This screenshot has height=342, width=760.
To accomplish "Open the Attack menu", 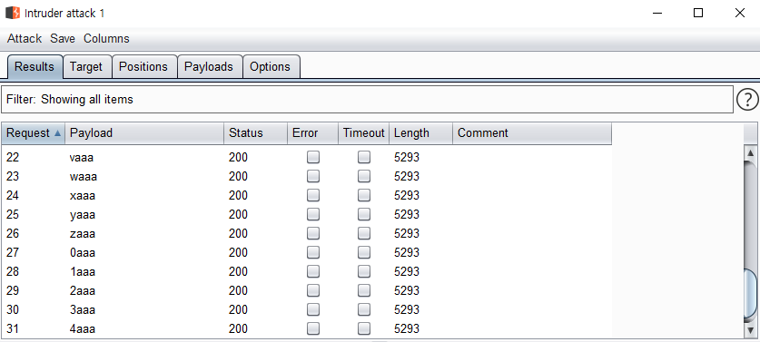I will click(25, 39).
